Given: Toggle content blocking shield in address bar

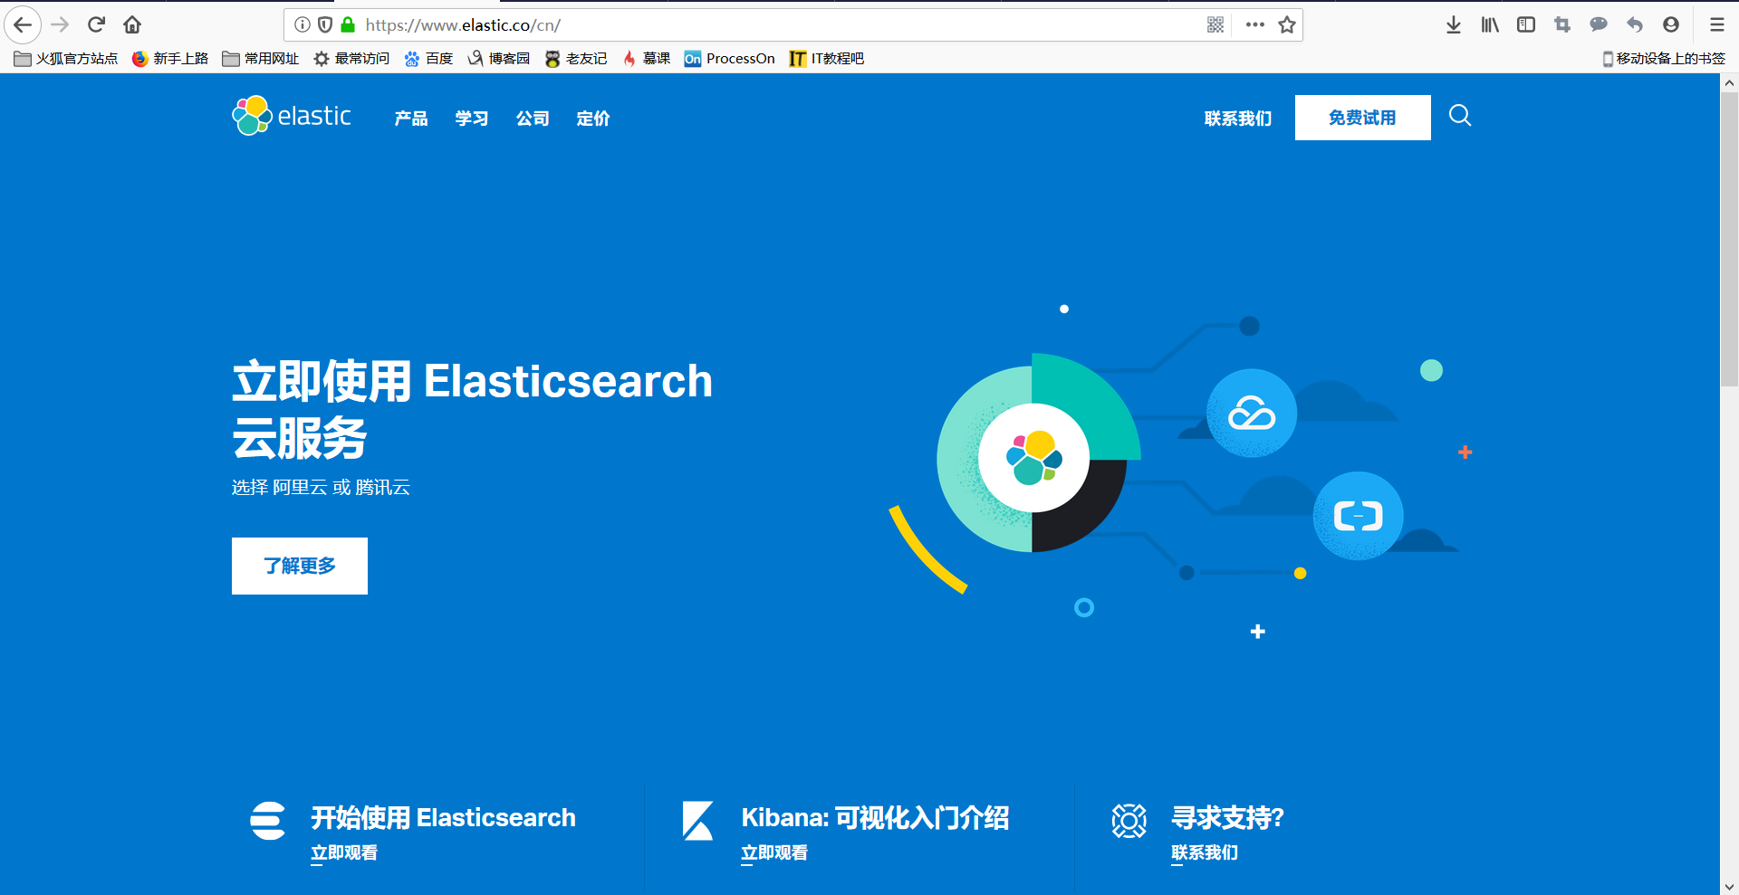Looking at the screenshot, I should click(325, 24).
